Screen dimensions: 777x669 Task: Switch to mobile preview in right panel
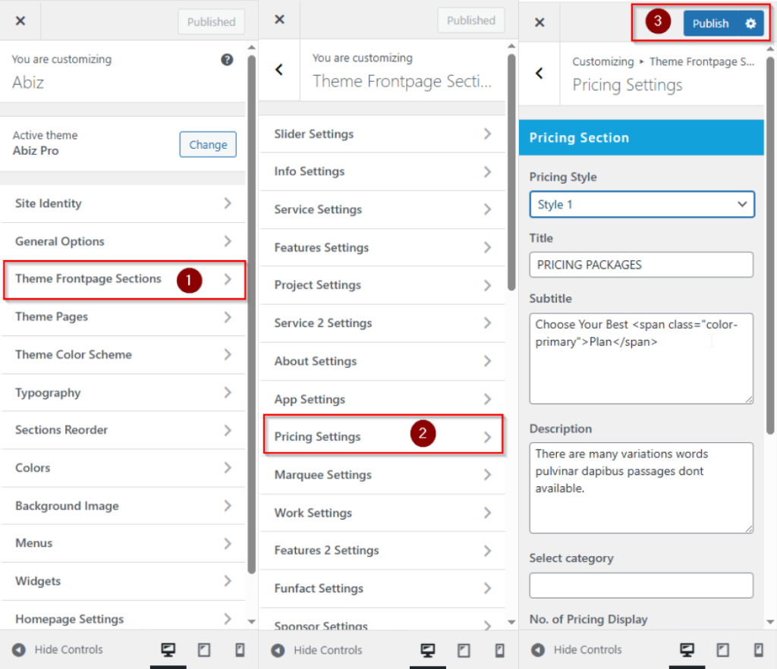click(758, 650)
